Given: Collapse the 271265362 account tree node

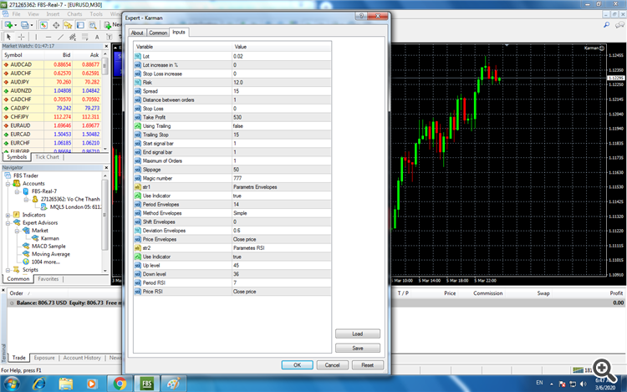Looking at the screenshot, I should tap(26, 200).
